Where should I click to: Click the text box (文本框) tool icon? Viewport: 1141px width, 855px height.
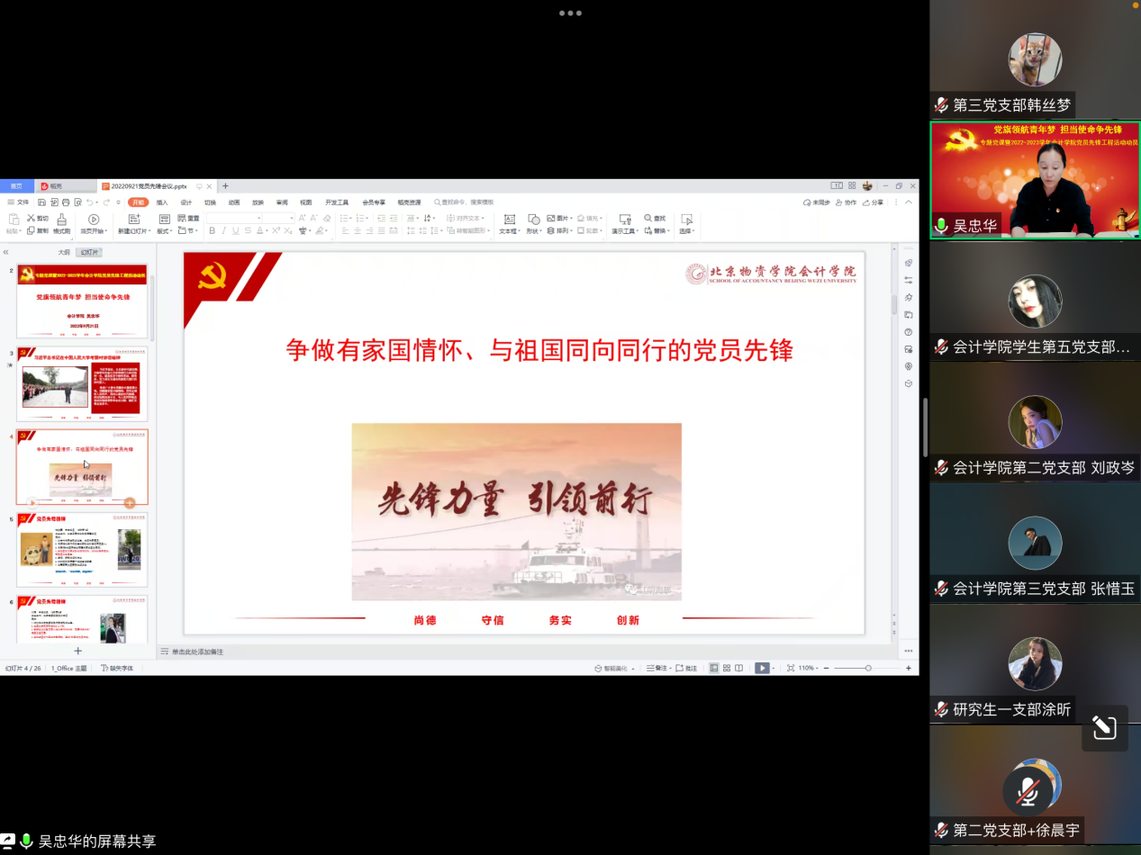(509, 220)
